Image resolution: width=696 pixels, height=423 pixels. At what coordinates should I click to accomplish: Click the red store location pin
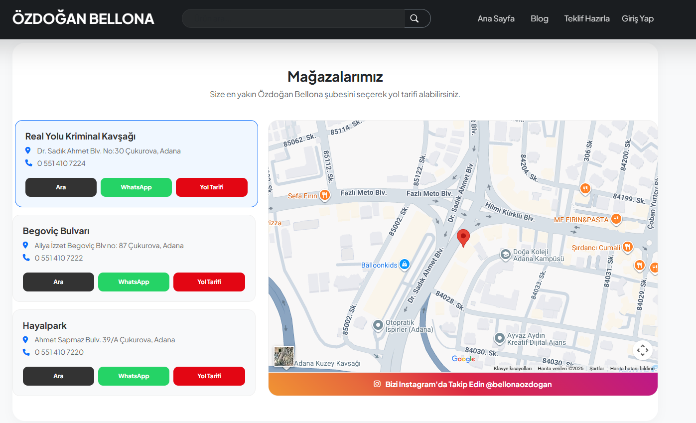463,238
